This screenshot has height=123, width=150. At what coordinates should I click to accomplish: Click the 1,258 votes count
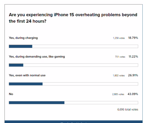[x=119, y=38]
